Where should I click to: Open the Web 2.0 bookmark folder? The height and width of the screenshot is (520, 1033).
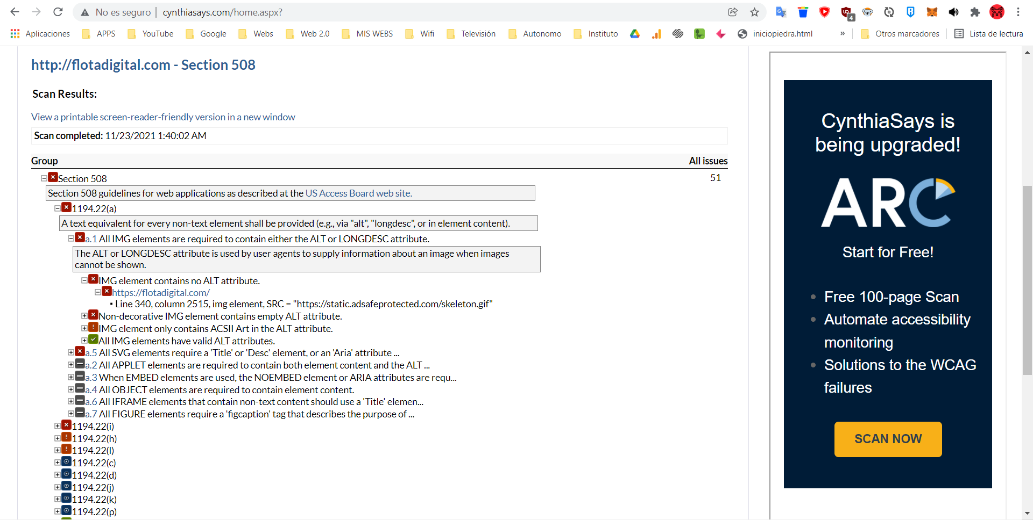pos(308,33)
